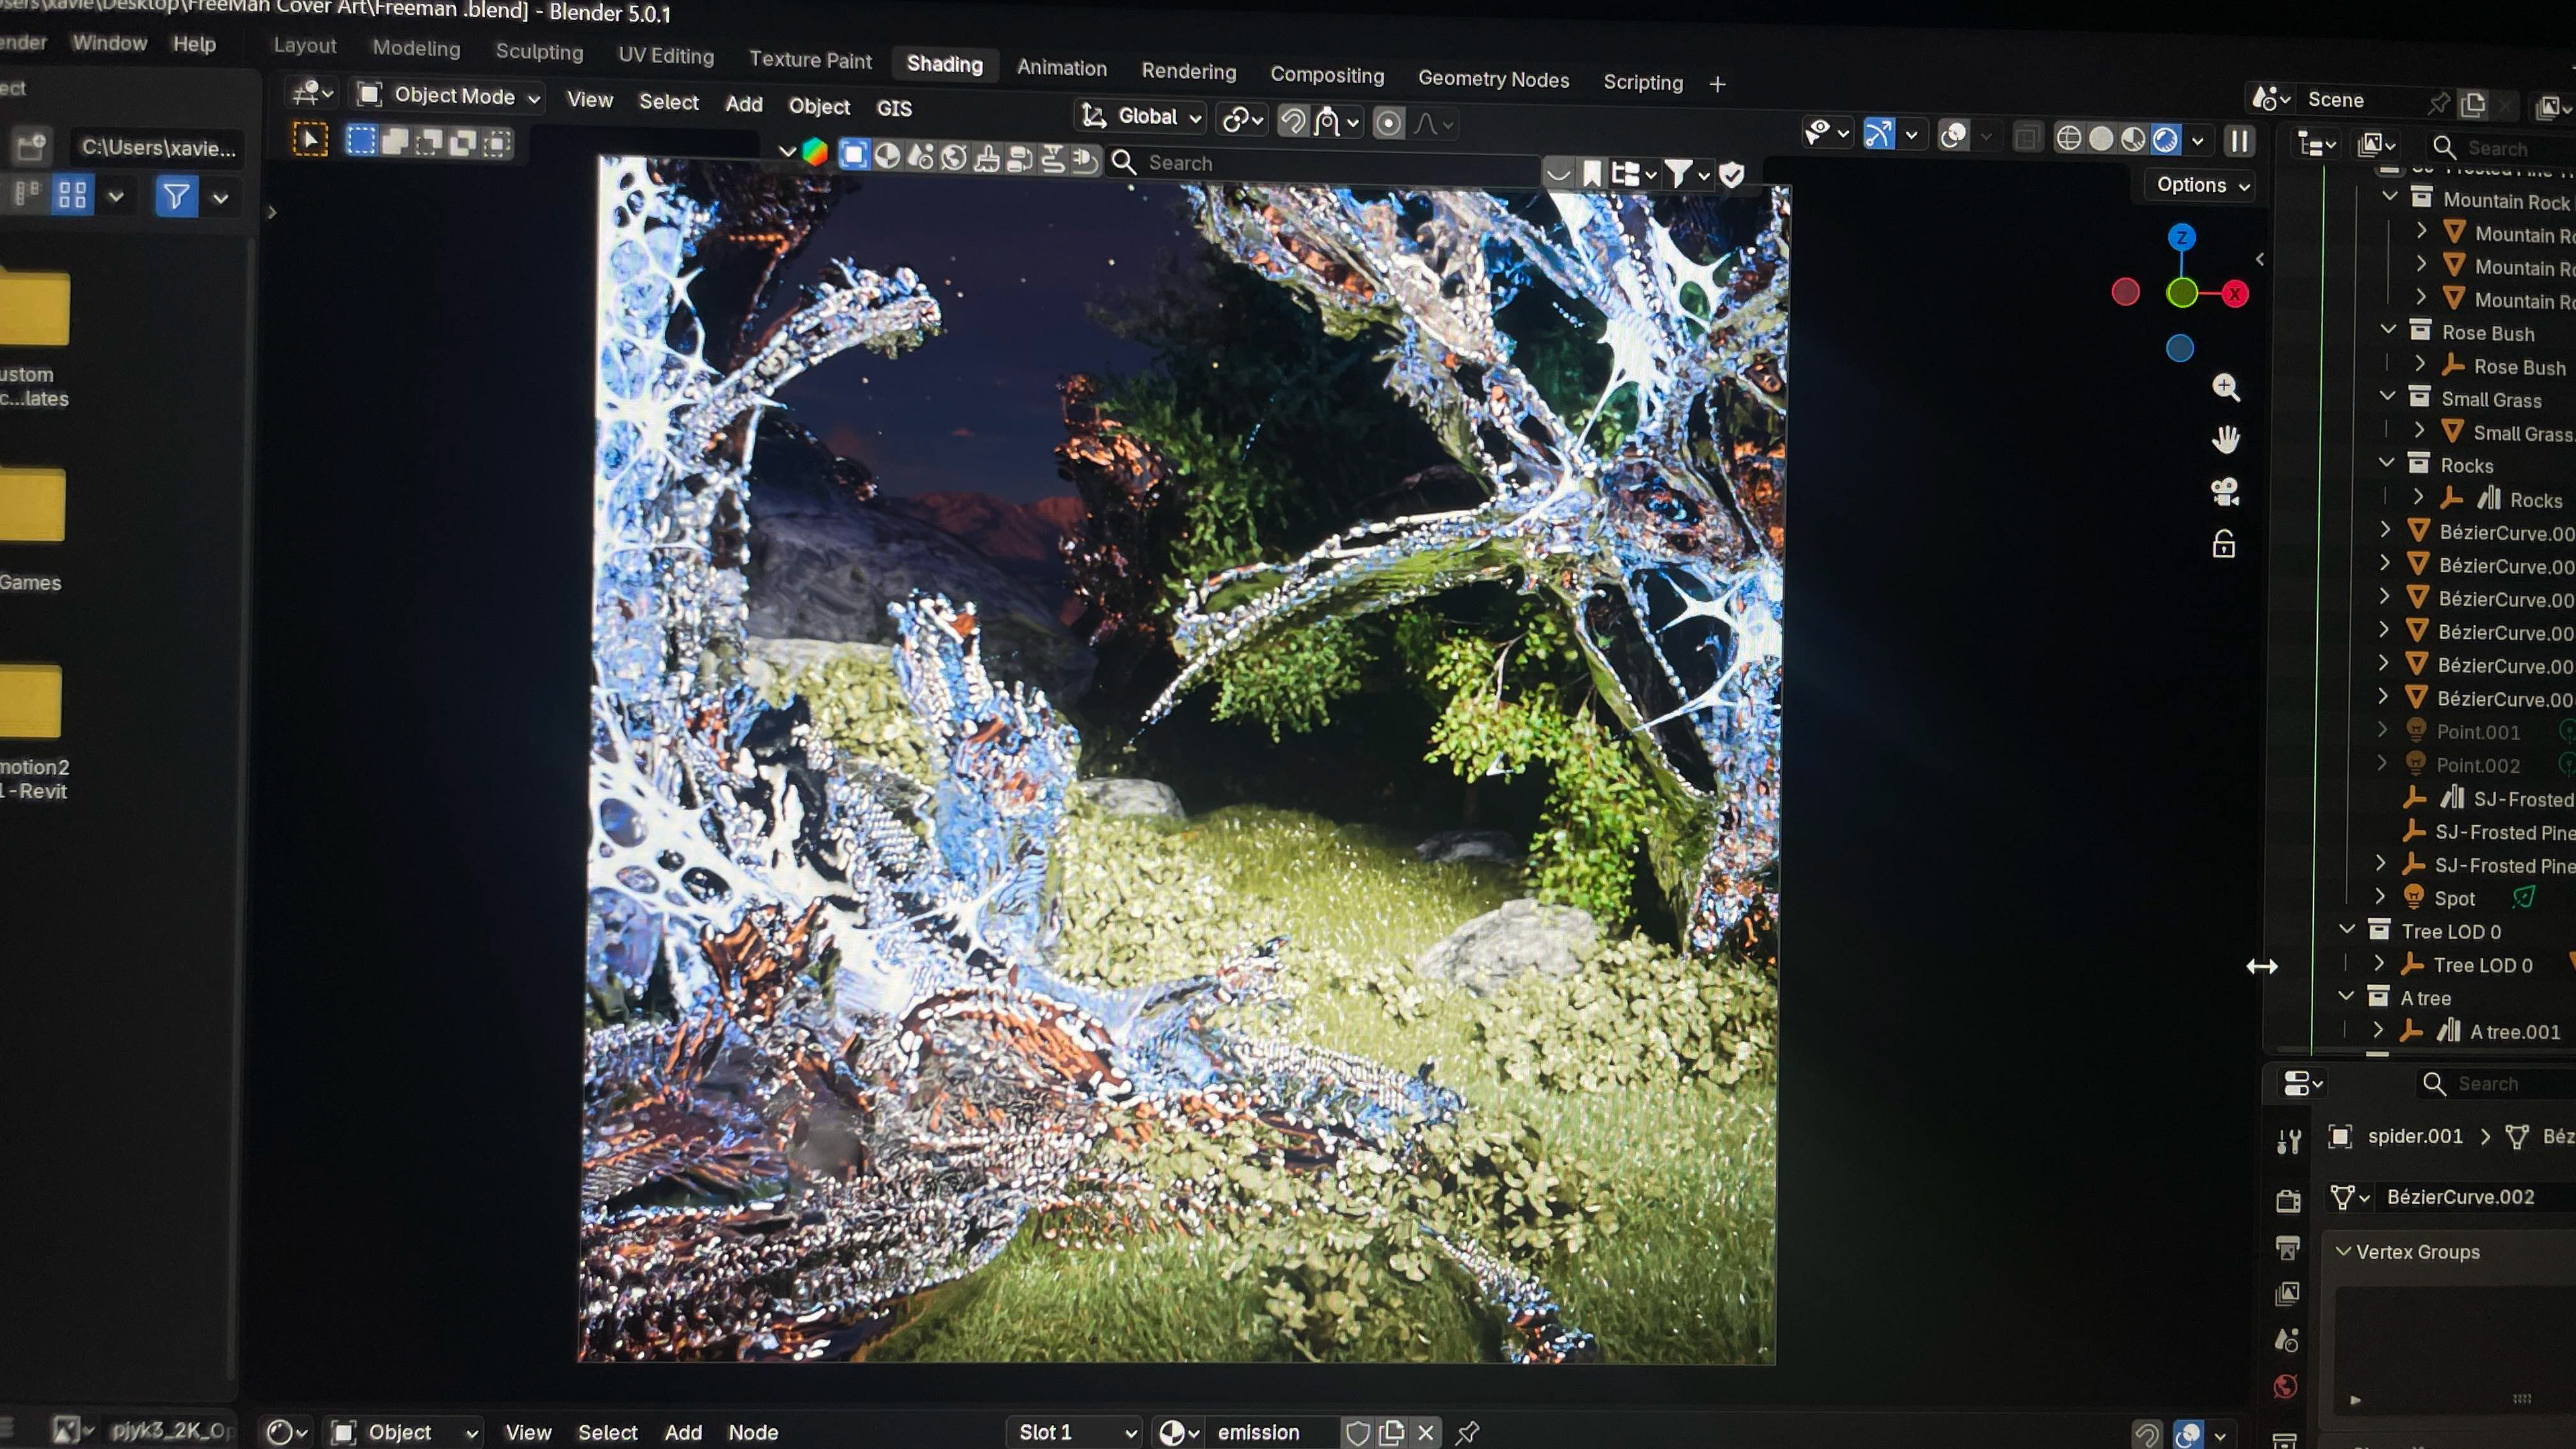Click the Scene name field

pos(2365,100)
